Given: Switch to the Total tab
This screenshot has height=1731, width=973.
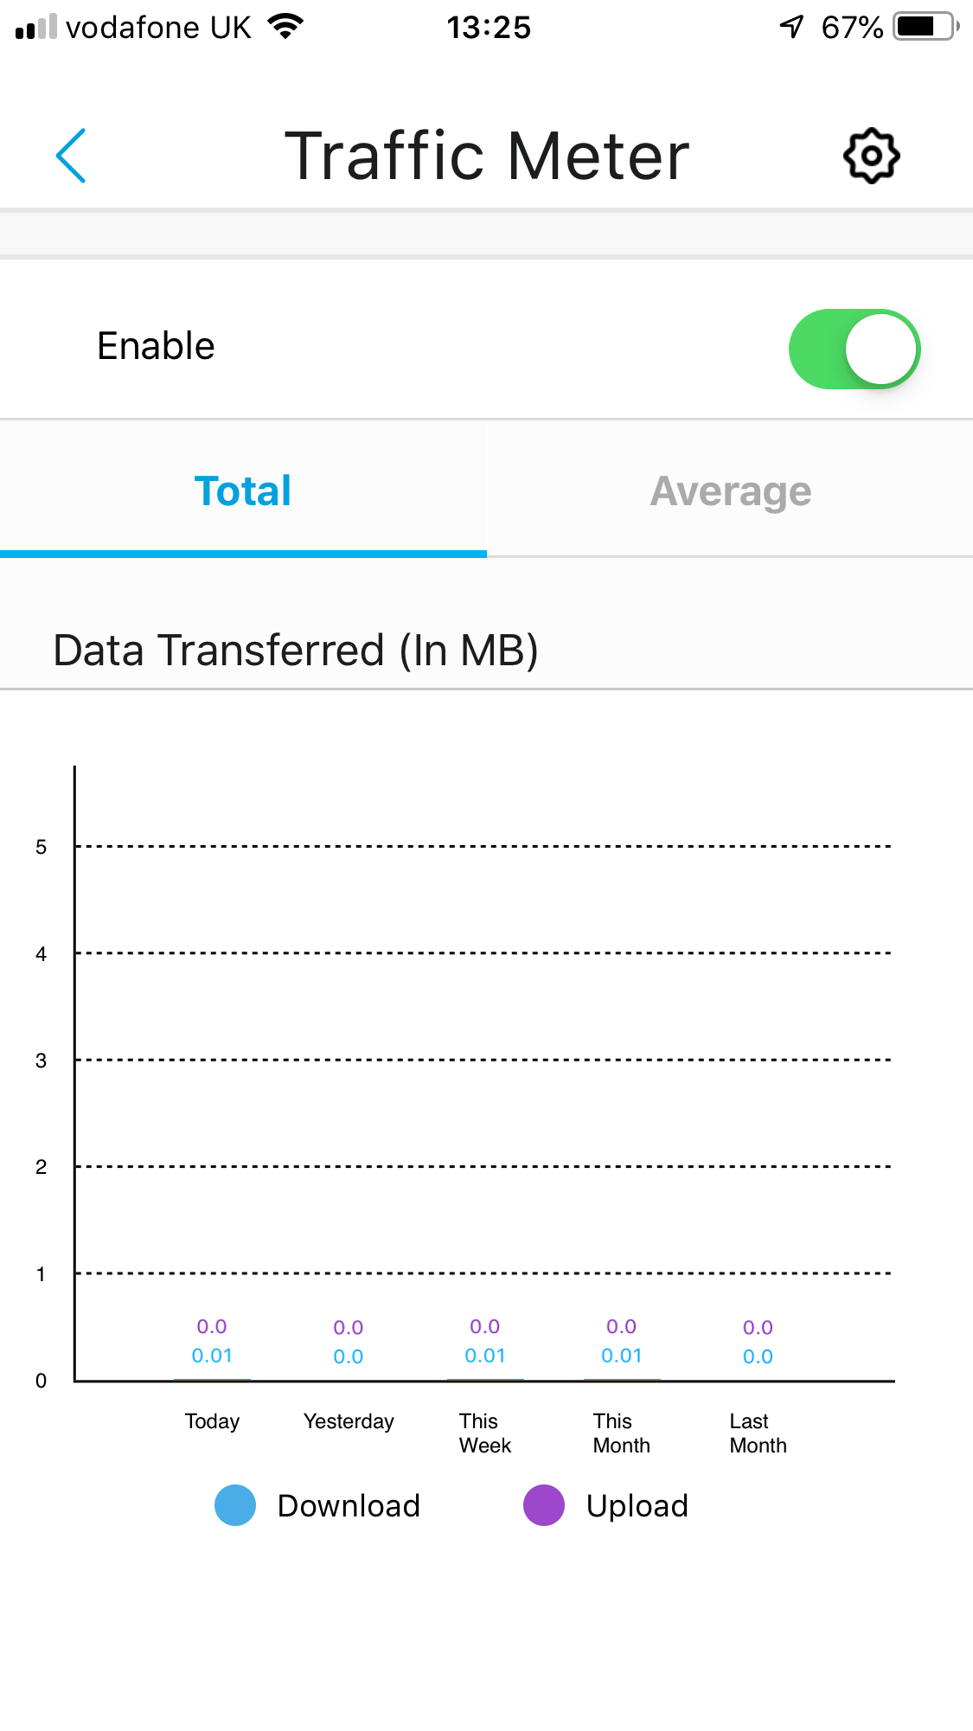Looking at the screenshot, I should tap(243, 491).
